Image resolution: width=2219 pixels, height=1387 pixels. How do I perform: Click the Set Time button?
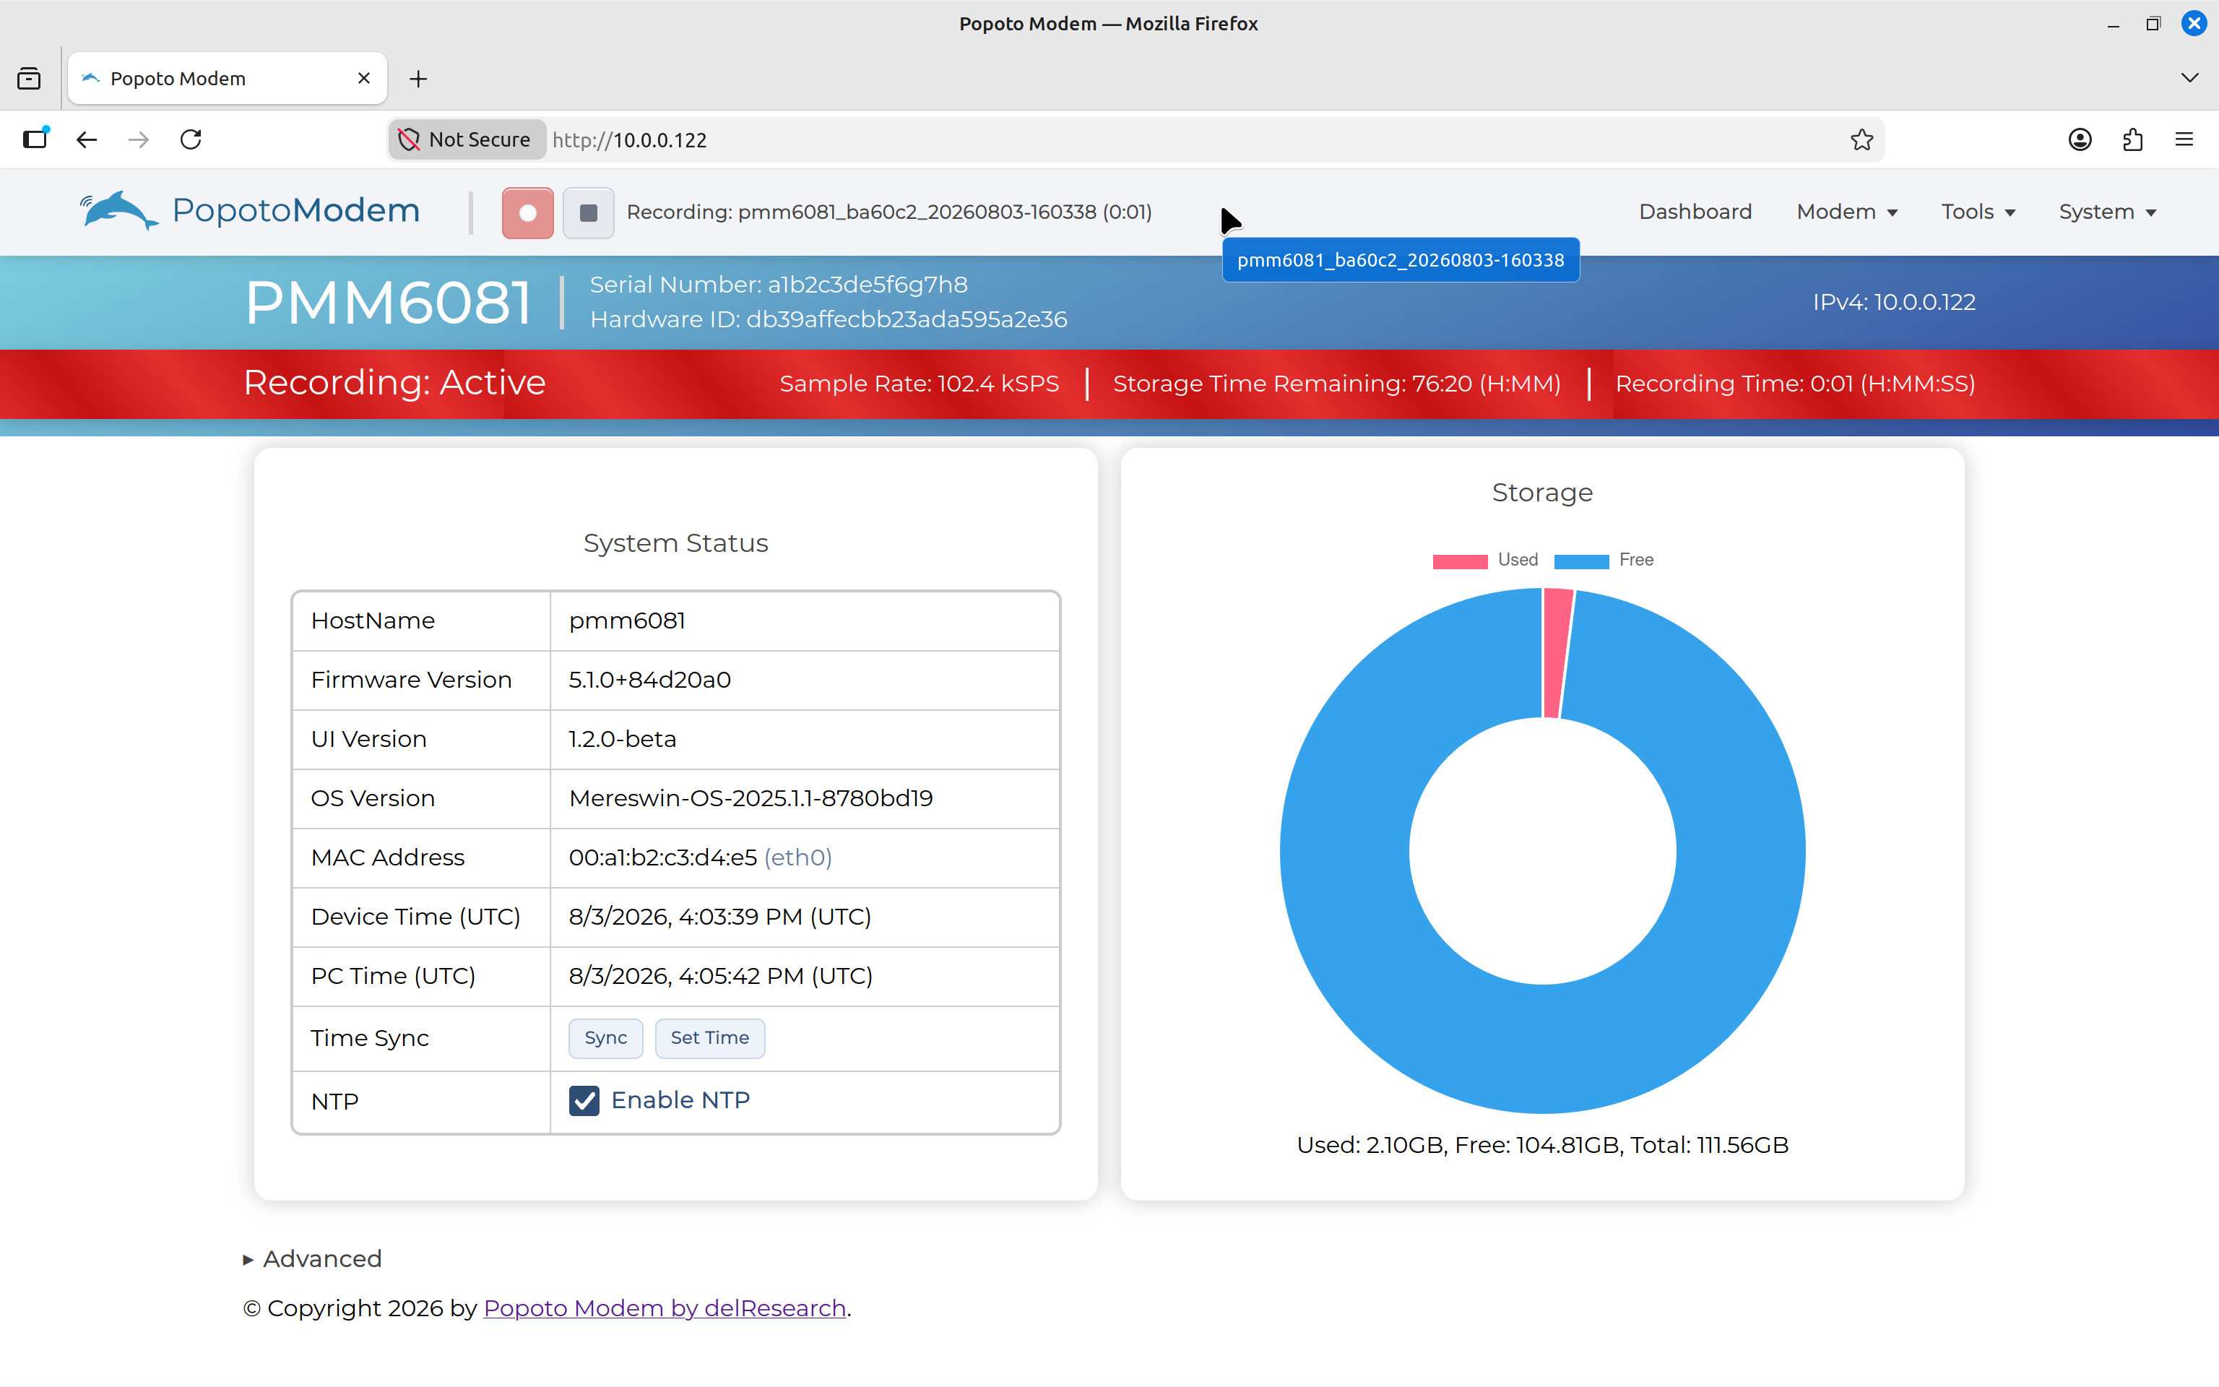tap(710, 1037)
